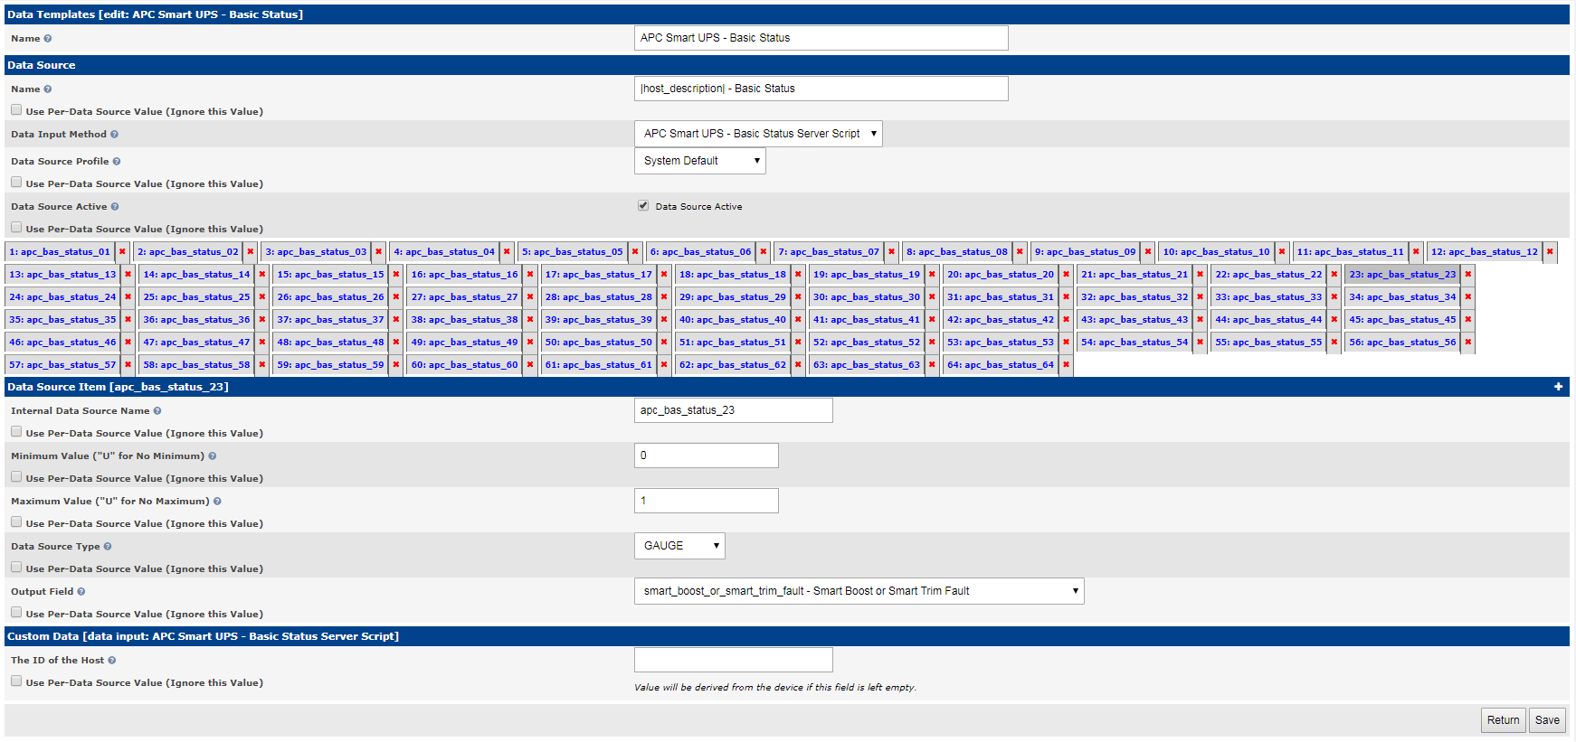
Task: Delete data source item apc_bas_status_08
Action: pos(1020,252)
